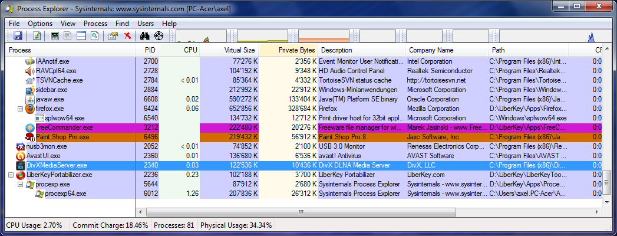
Task: Collapse the LiberKeyPortabilizer.exe tree node
Action: coord(11,175)
